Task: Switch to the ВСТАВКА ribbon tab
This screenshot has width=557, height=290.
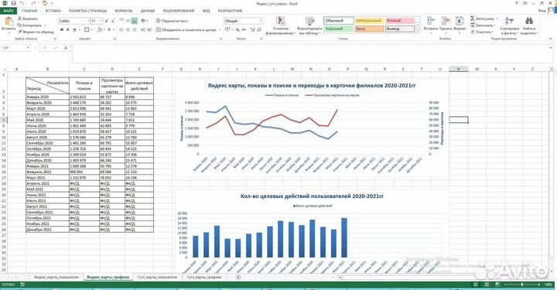Action: 53,11
